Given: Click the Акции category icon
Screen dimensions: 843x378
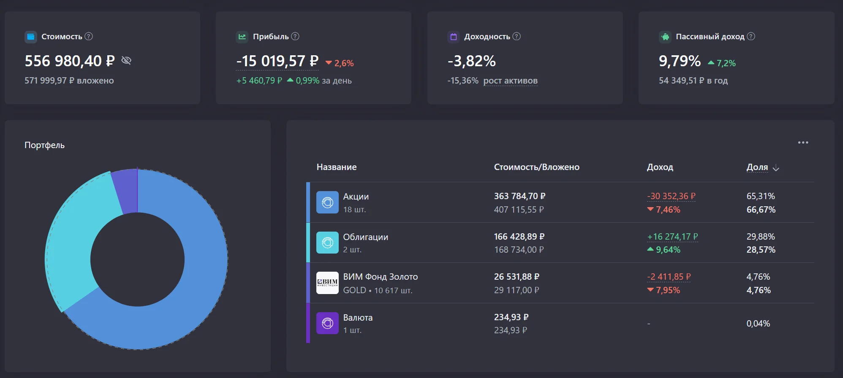Looking at the screenshot, I should (327, 202).
